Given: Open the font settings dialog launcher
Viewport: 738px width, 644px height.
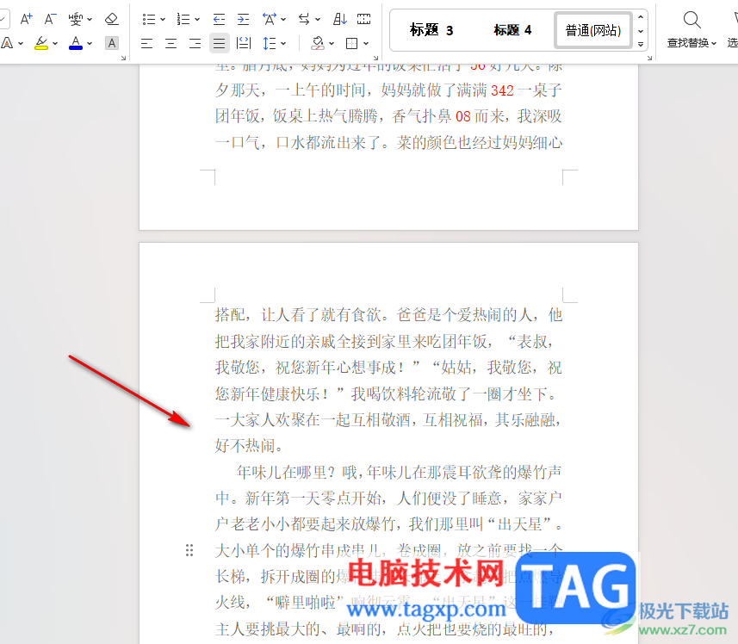Looking at the screenshot, I should [x=123, y=58].
